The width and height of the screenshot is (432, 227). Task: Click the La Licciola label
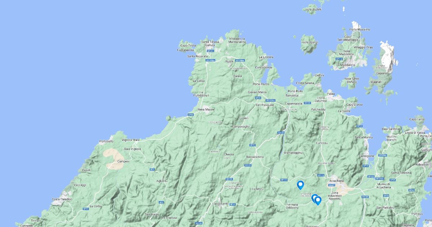(x=266, y=57)
